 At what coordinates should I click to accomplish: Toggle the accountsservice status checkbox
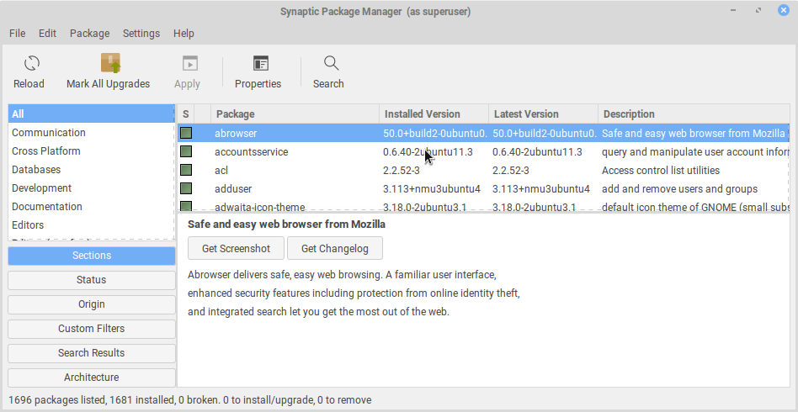point(186,151)
